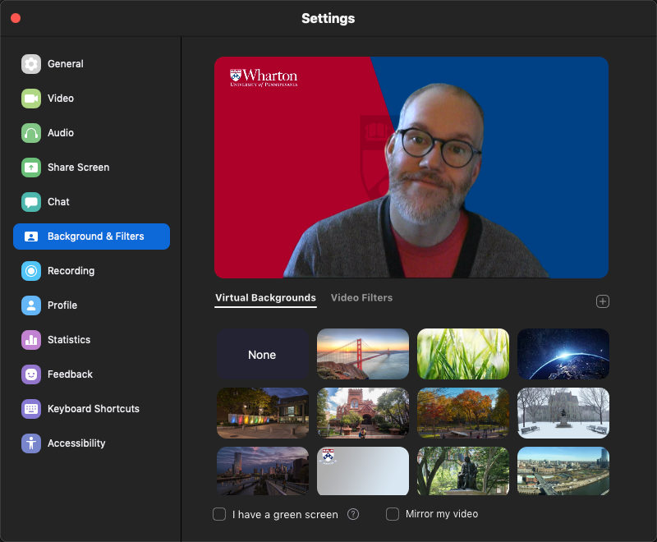The image size is (657, 542).
Task: Pick the Golden Gate Bridge background
Action: point(363,354)
